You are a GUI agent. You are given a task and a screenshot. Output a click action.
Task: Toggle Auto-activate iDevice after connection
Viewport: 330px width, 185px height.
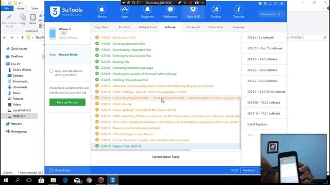52,71
